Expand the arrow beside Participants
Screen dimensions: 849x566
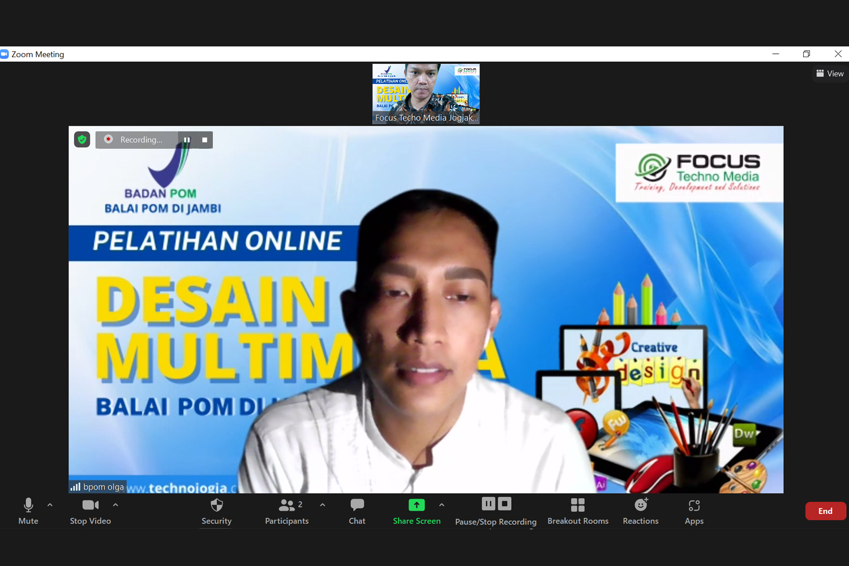(x=323, y=505)
